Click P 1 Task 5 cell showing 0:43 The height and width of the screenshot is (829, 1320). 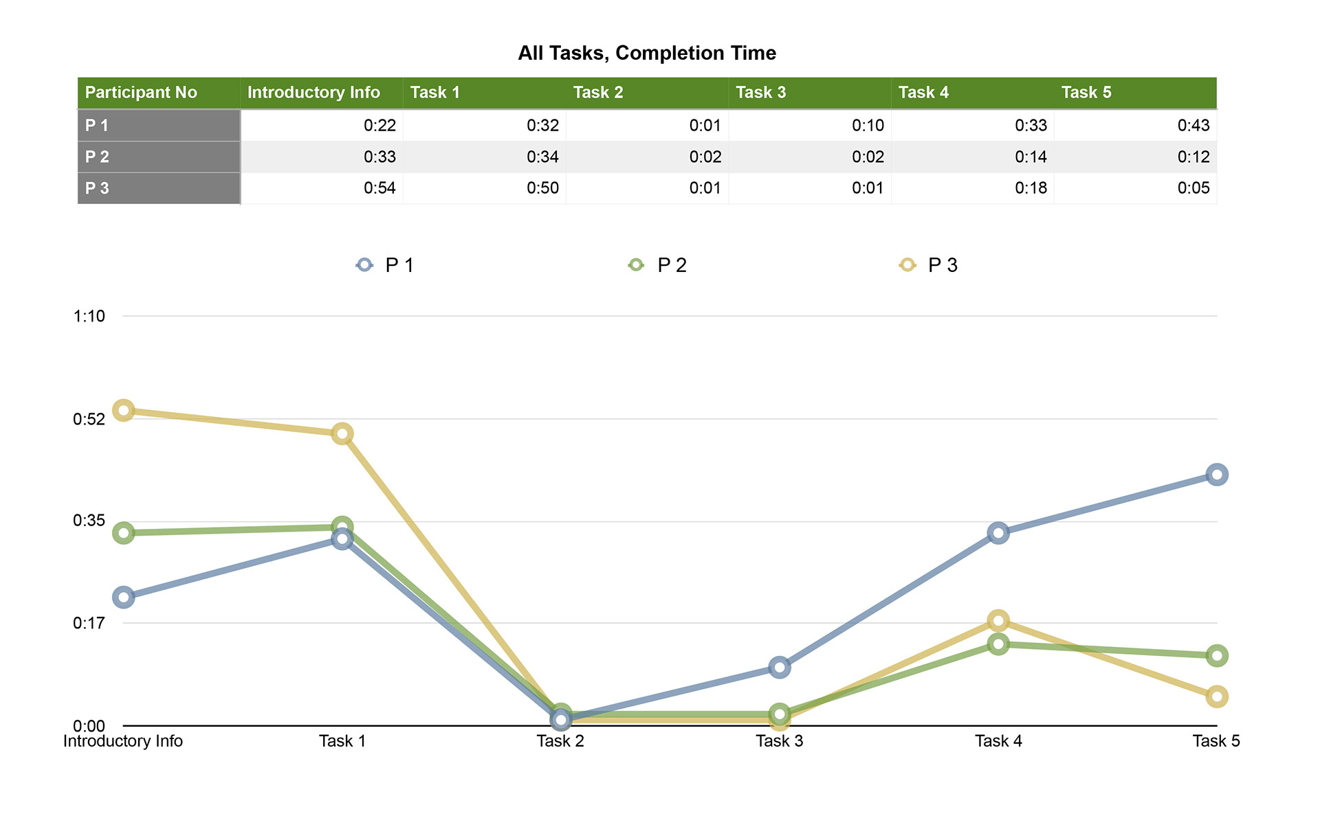(x=1135, y=125)
